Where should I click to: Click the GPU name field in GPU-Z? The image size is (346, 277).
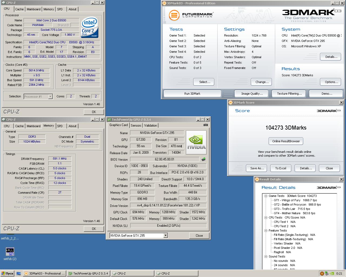(157, 133)
